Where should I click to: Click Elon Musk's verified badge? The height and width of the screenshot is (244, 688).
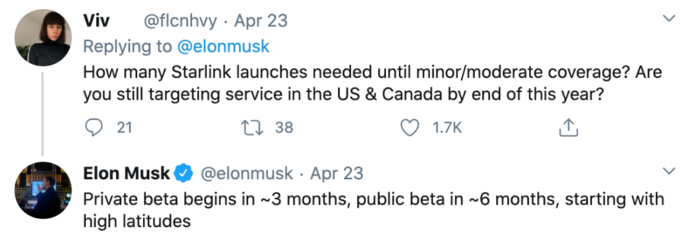click(x=184, y=174)
